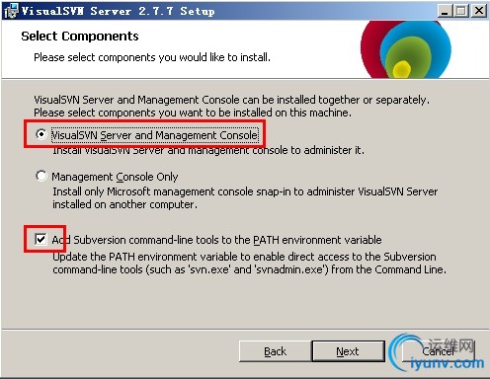Minimize the setup window
The height and width of the screenshot is (379, 490).
click(445, 11)
